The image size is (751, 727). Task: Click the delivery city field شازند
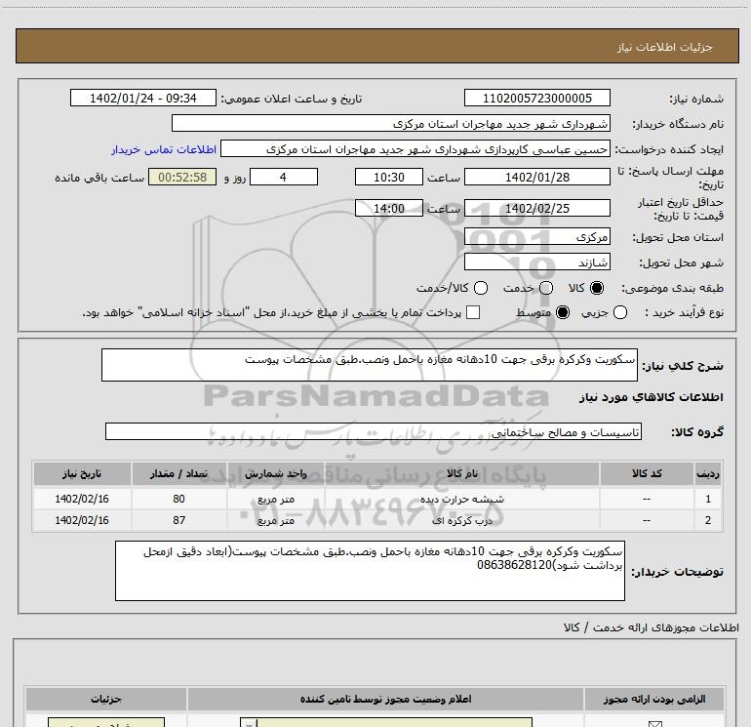[x=536, y=262]
